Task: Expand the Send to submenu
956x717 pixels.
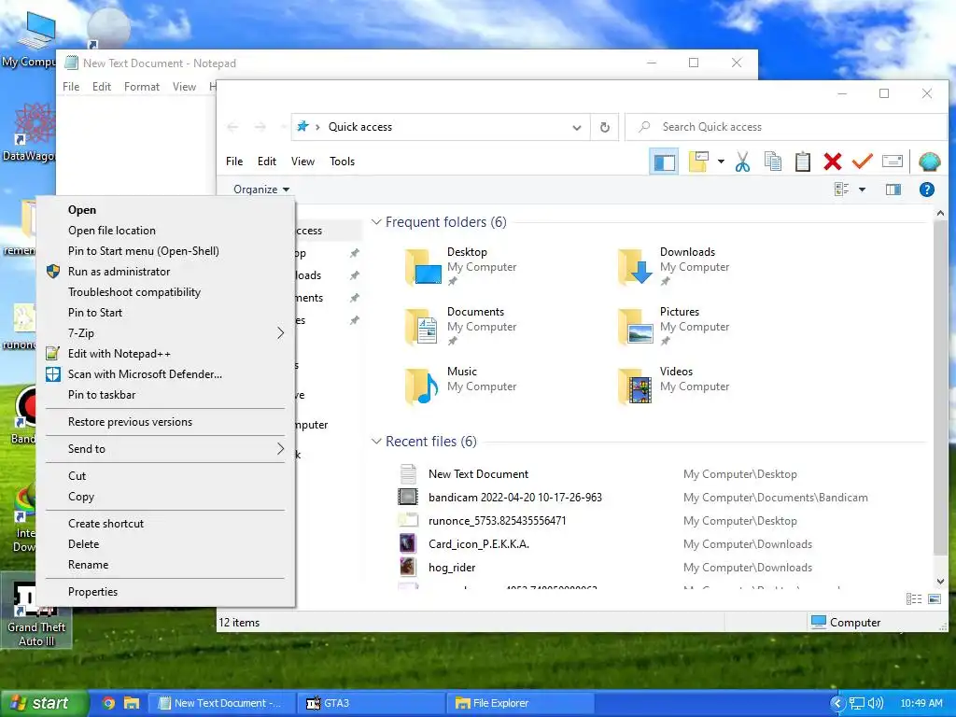Action: (x=166, y=449)
